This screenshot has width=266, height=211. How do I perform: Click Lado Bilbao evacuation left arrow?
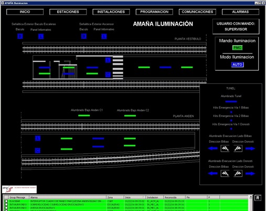tap(213, 149)
